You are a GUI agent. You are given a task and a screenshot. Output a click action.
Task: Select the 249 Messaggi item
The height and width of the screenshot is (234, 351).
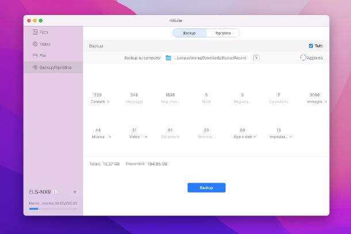(x=134, y=98)
